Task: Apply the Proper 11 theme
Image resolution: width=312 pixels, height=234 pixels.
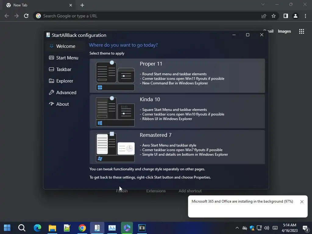Action: 177,76
